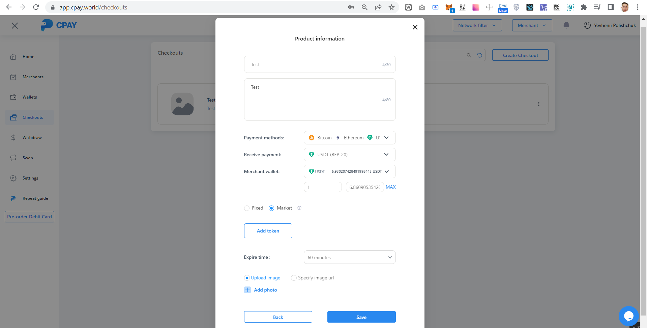Viewport: 647px width, 328px height.
Task: Click the info icon next to Market
Action: [x=299, y=208]
